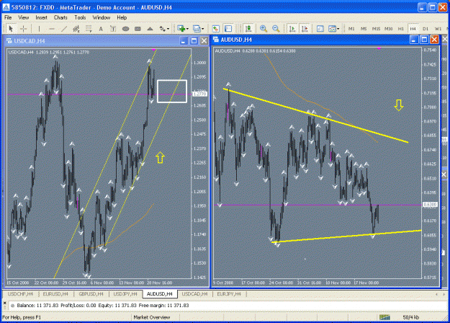Open the Market Watch window icon
The height and width of the screenshot is (323, 450).
pos(215,28)
